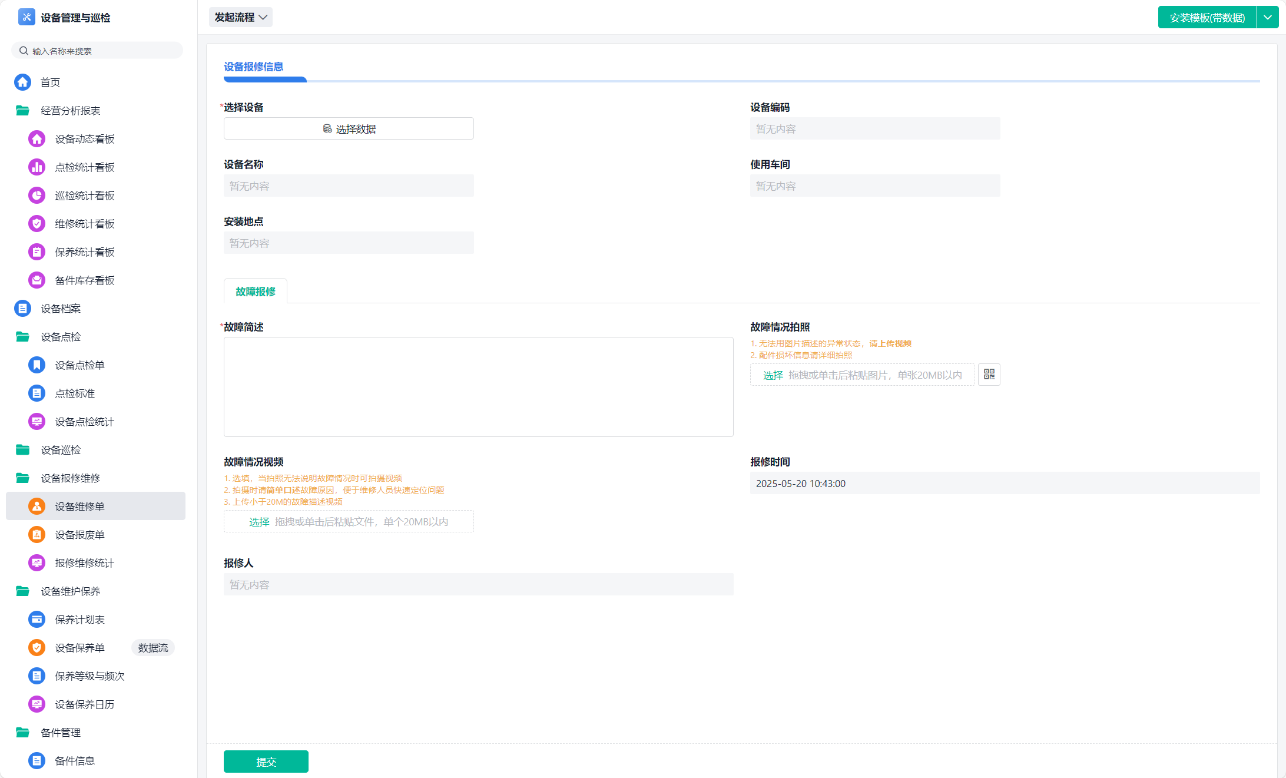Expand the 发起流程 dropdown
The height and width of the screenshot is (778, 1286).
tap(240, 18)
